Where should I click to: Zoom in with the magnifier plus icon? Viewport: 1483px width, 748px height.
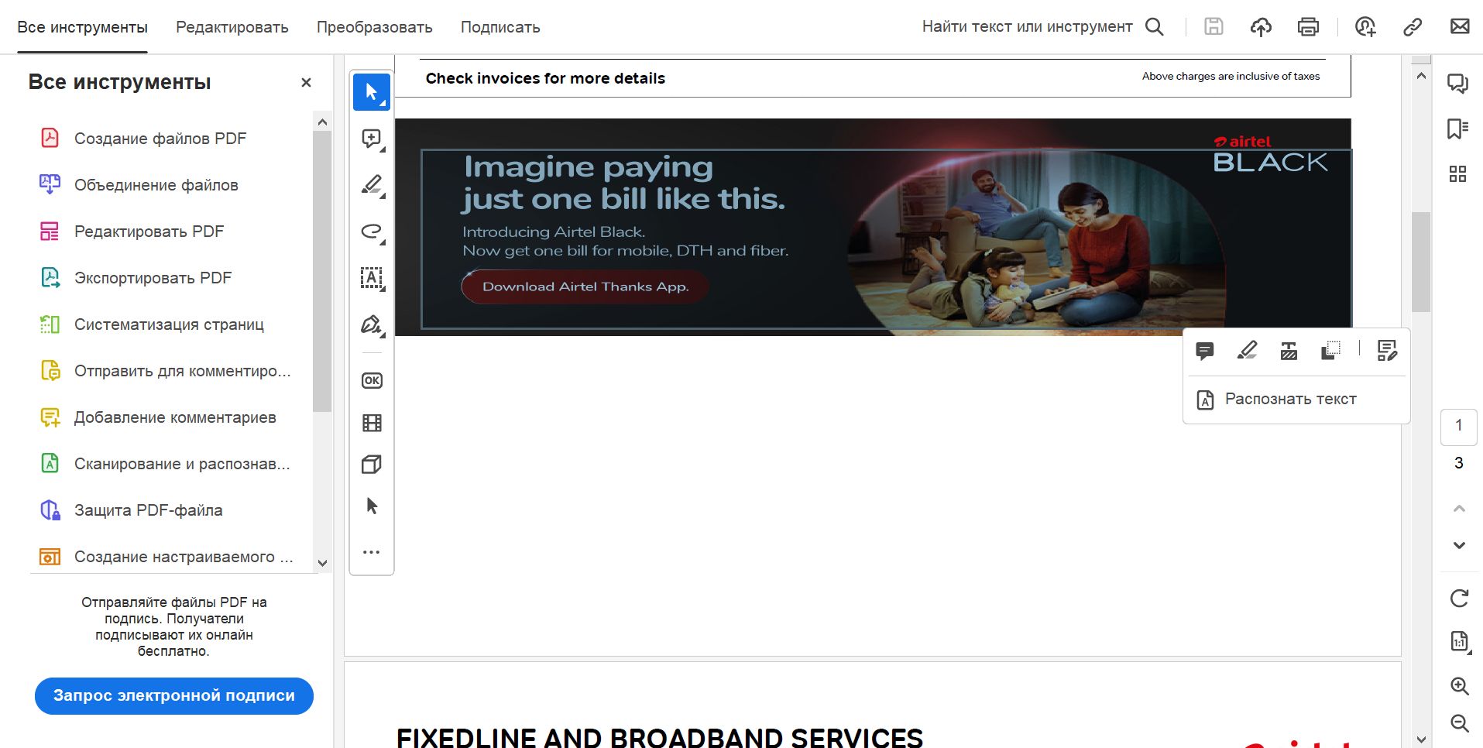click(1459, 686)
